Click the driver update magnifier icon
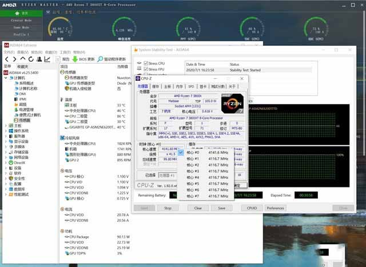Viewport: 366px width, 267px height. [x=100, y=59]
